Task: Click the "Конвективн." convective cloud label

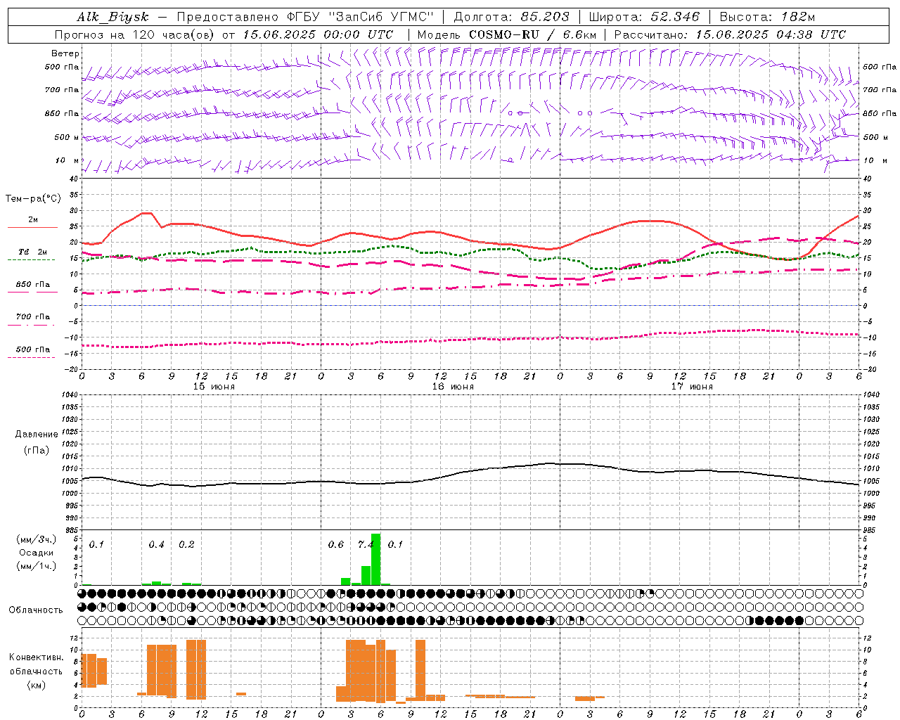Action: tap(37, 657)
